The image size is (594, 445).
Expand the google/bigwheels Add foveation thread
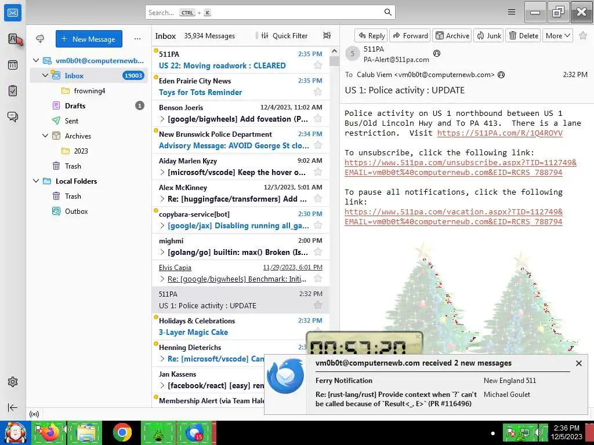[x=162, y=119]
